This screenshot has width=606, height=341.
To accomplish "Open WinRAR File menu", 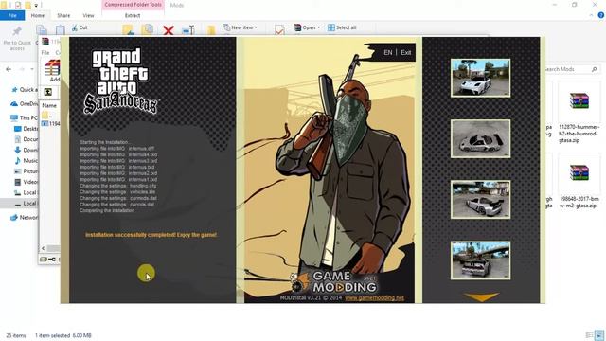I will click(45, 53).
